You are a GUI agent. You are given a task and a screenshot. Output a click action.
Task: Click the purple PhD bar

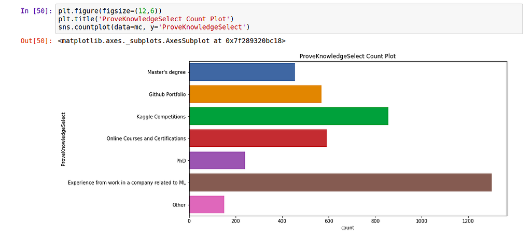tap(217, 160)
